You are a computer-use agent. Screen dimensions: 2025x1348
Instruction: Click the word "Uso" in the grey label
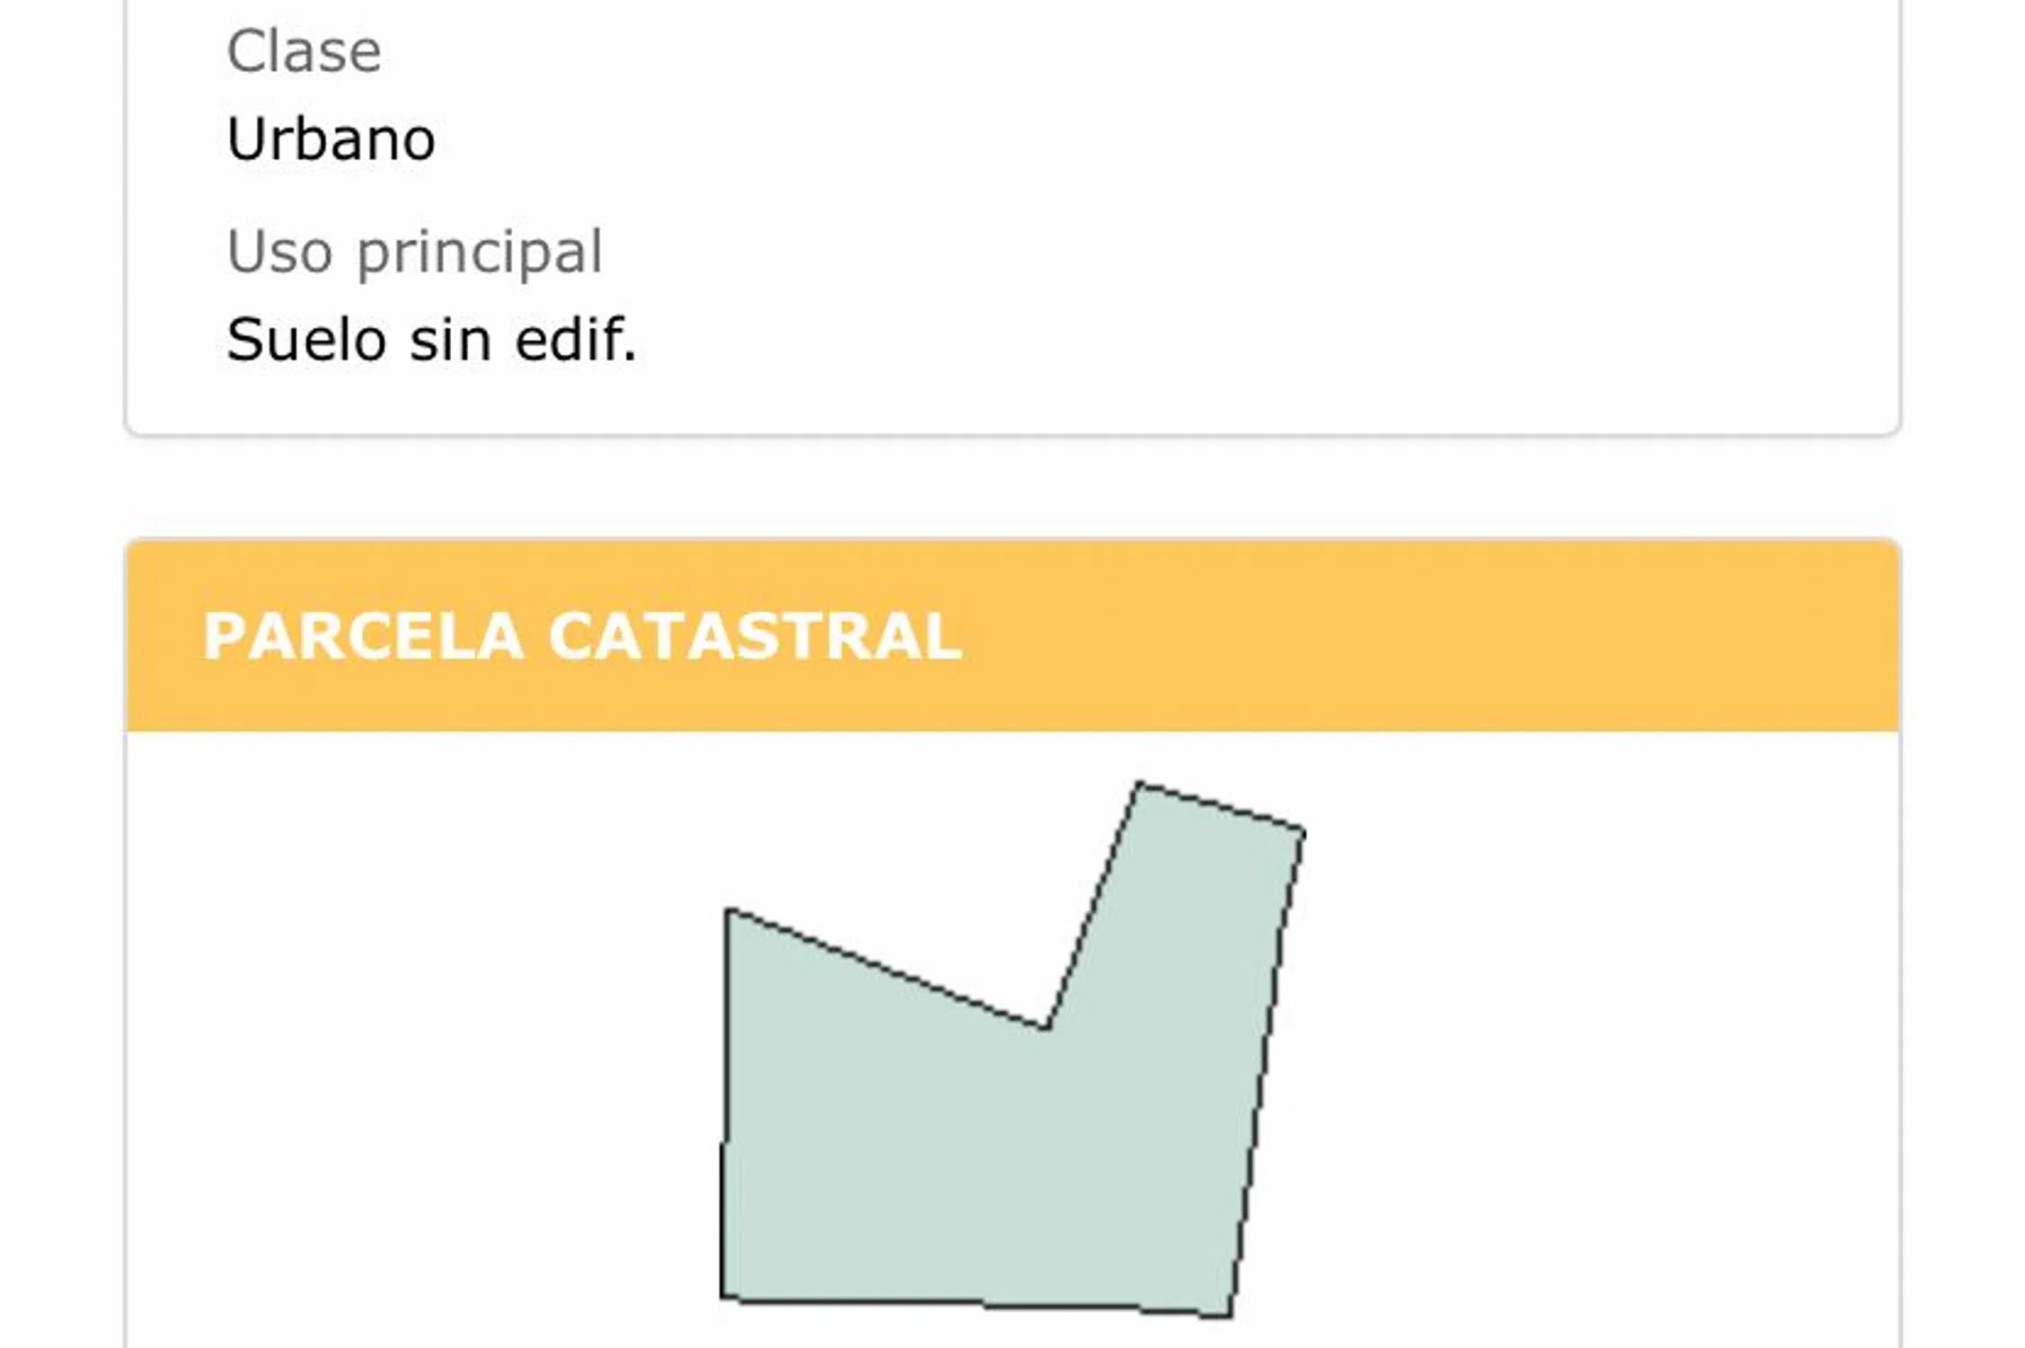coord(279,252)
